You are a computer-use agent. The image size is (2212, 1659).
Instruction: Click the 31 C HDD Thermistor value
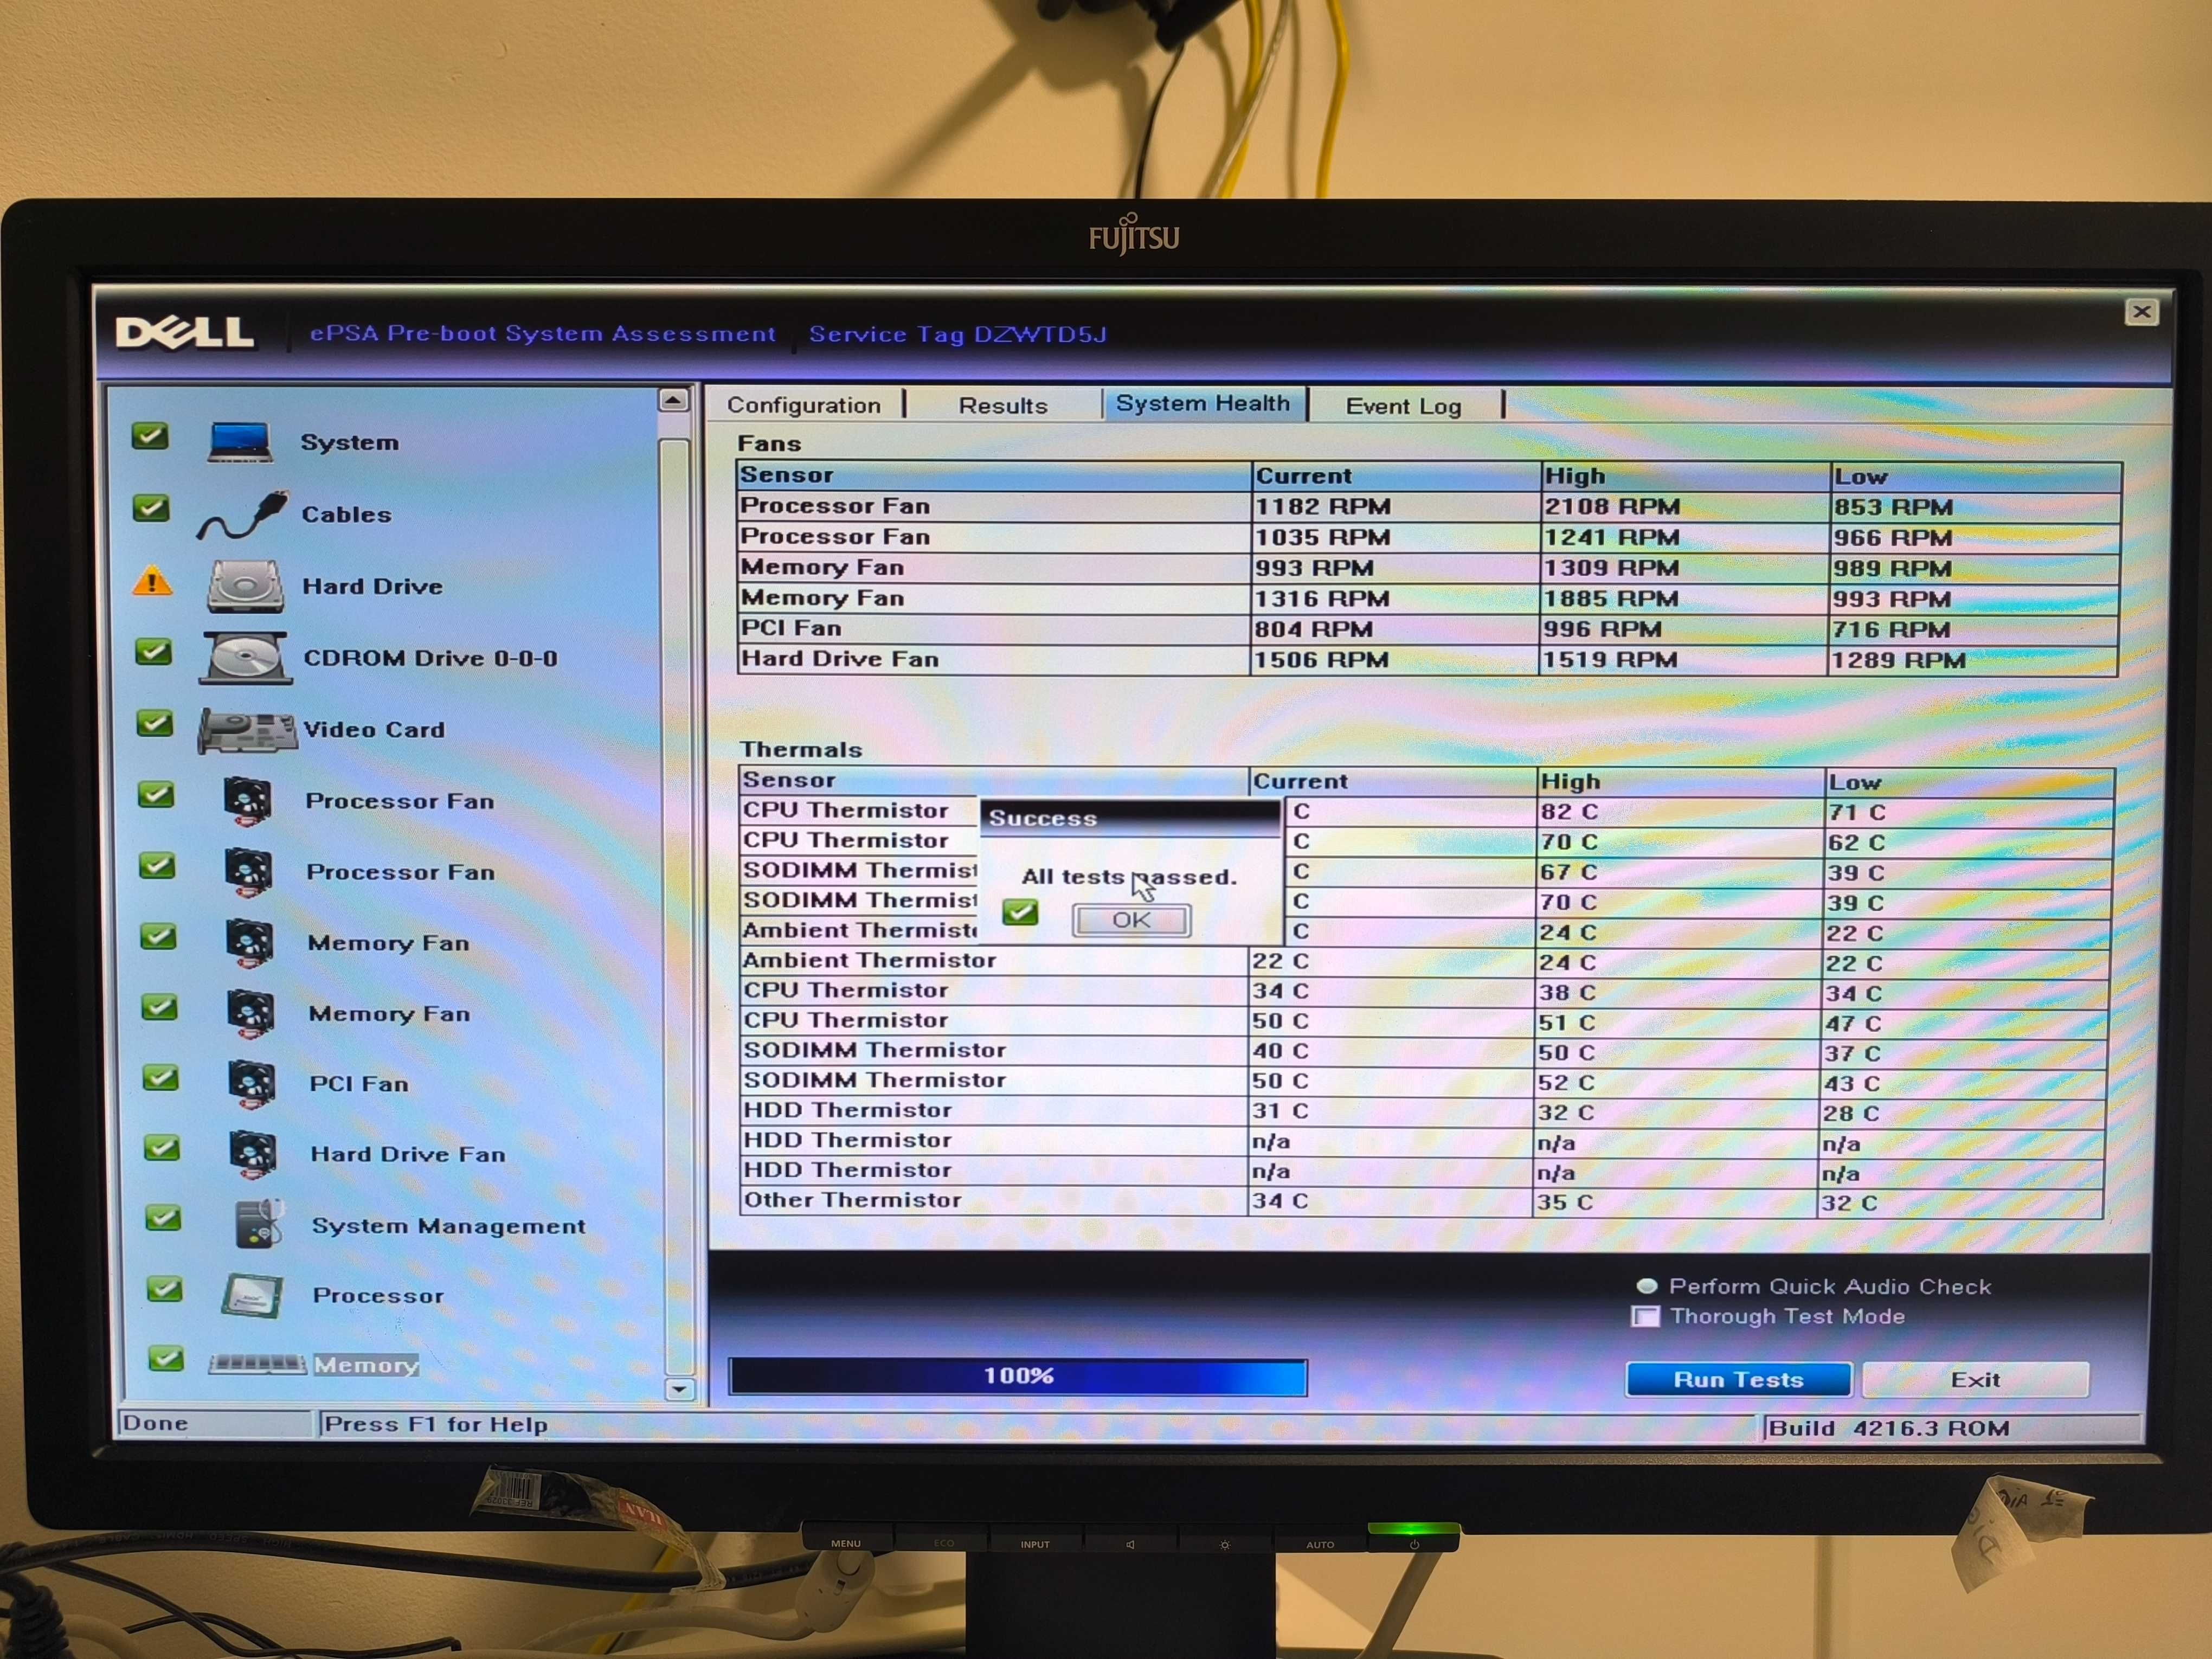[x=1280, y=1110]
